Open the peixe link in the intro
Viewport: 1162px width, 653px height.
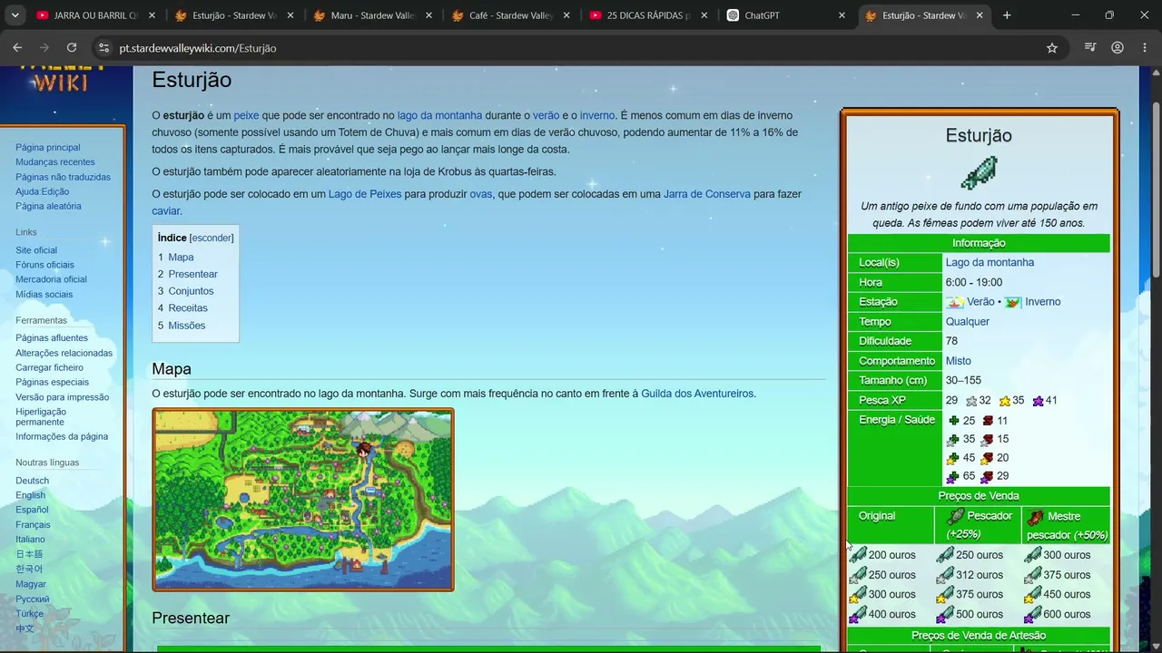coord(246,115)
